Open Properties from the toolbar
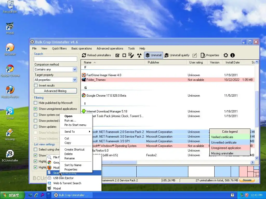266x199 pixels. coord(210,55)
